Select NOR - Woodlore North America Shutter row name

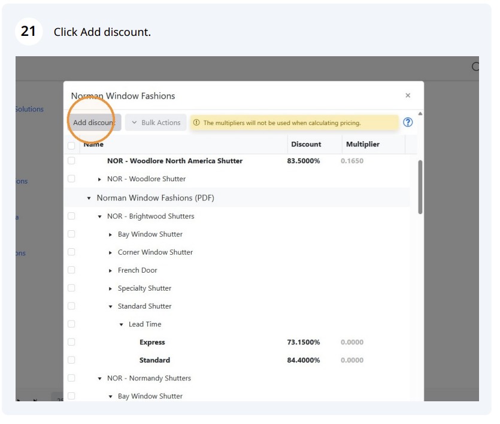point(175,161)
